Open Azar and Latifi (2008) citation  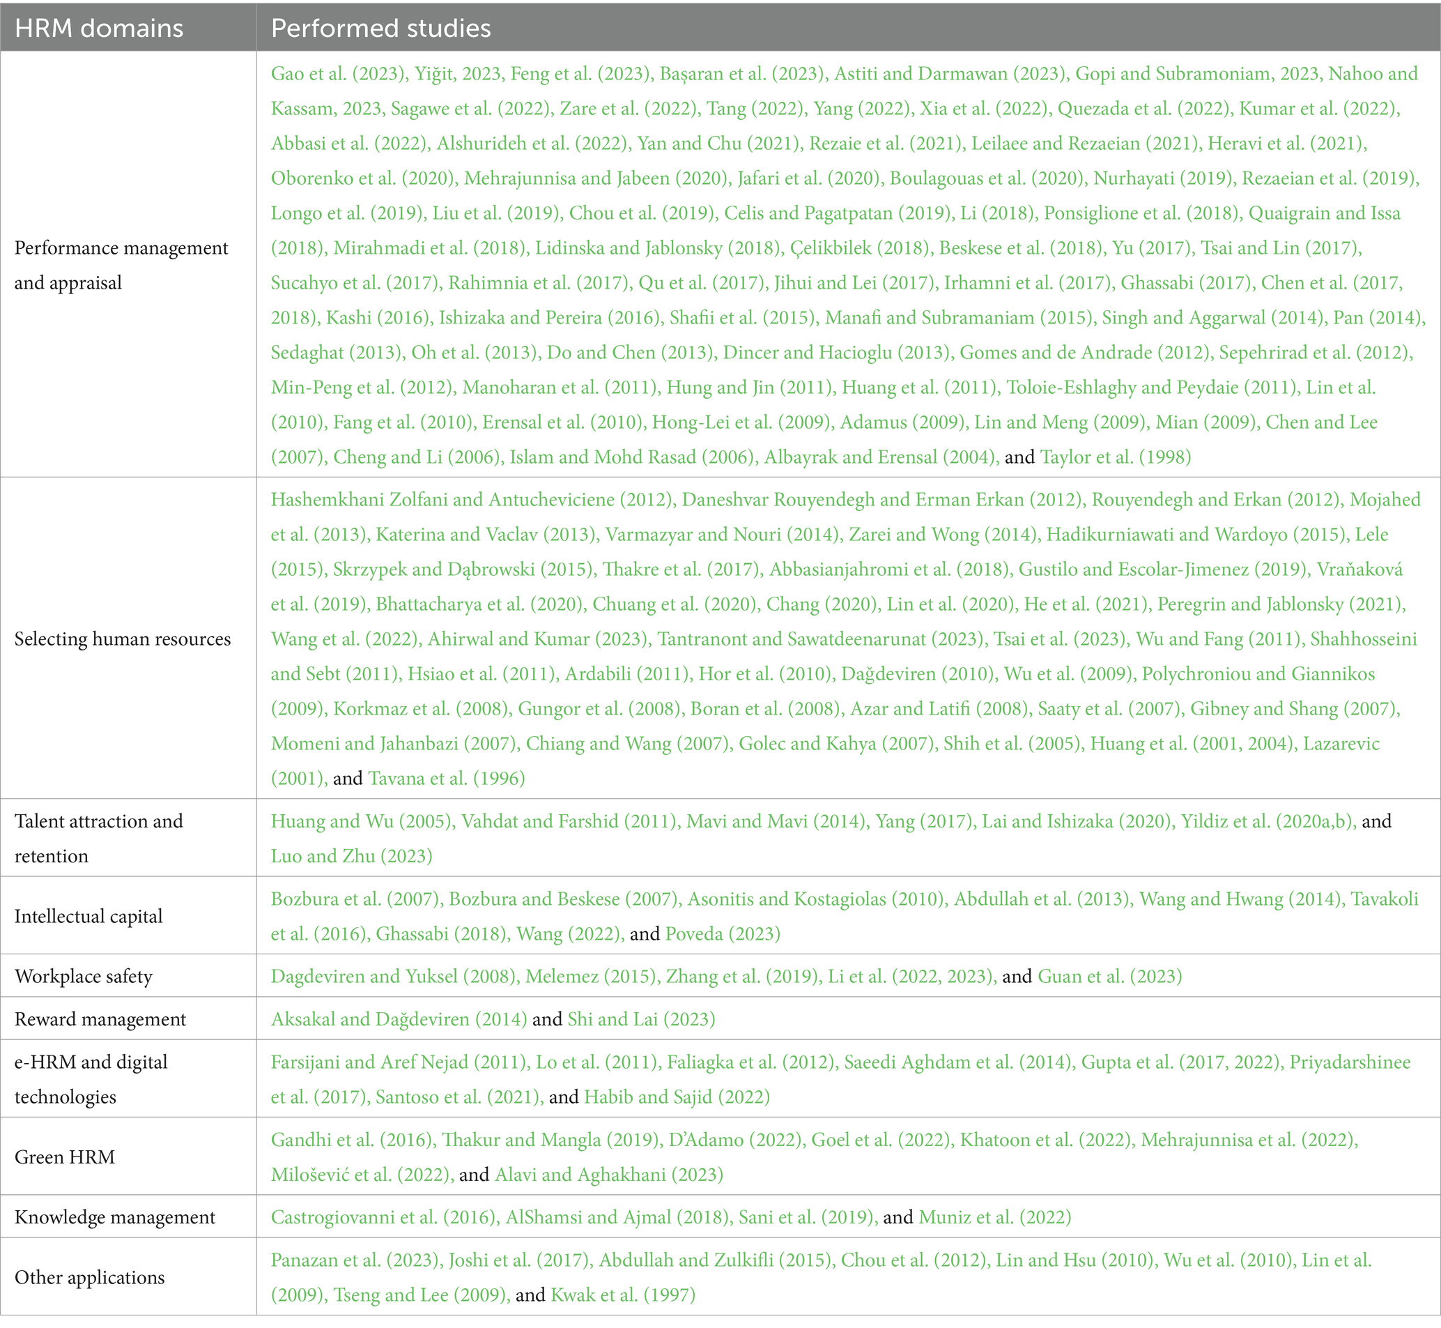click(x=938, y=708)
